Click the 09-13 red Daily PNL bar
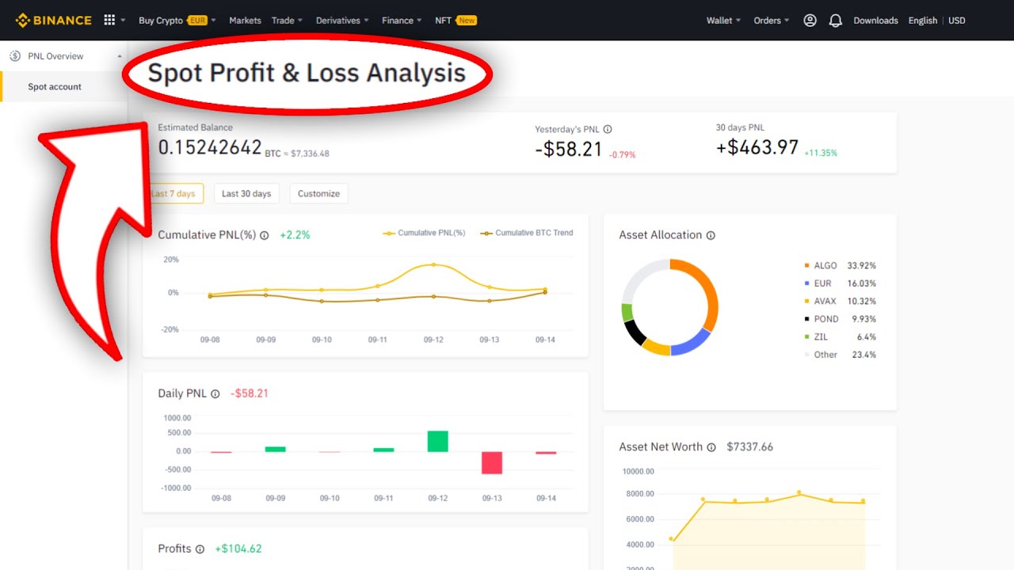The height and width of the screenshot is (570, 1014). pos(492,462)
